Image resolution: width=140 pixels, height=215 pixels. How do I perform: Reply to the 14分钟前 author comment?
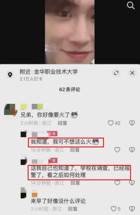click(75, 183)
